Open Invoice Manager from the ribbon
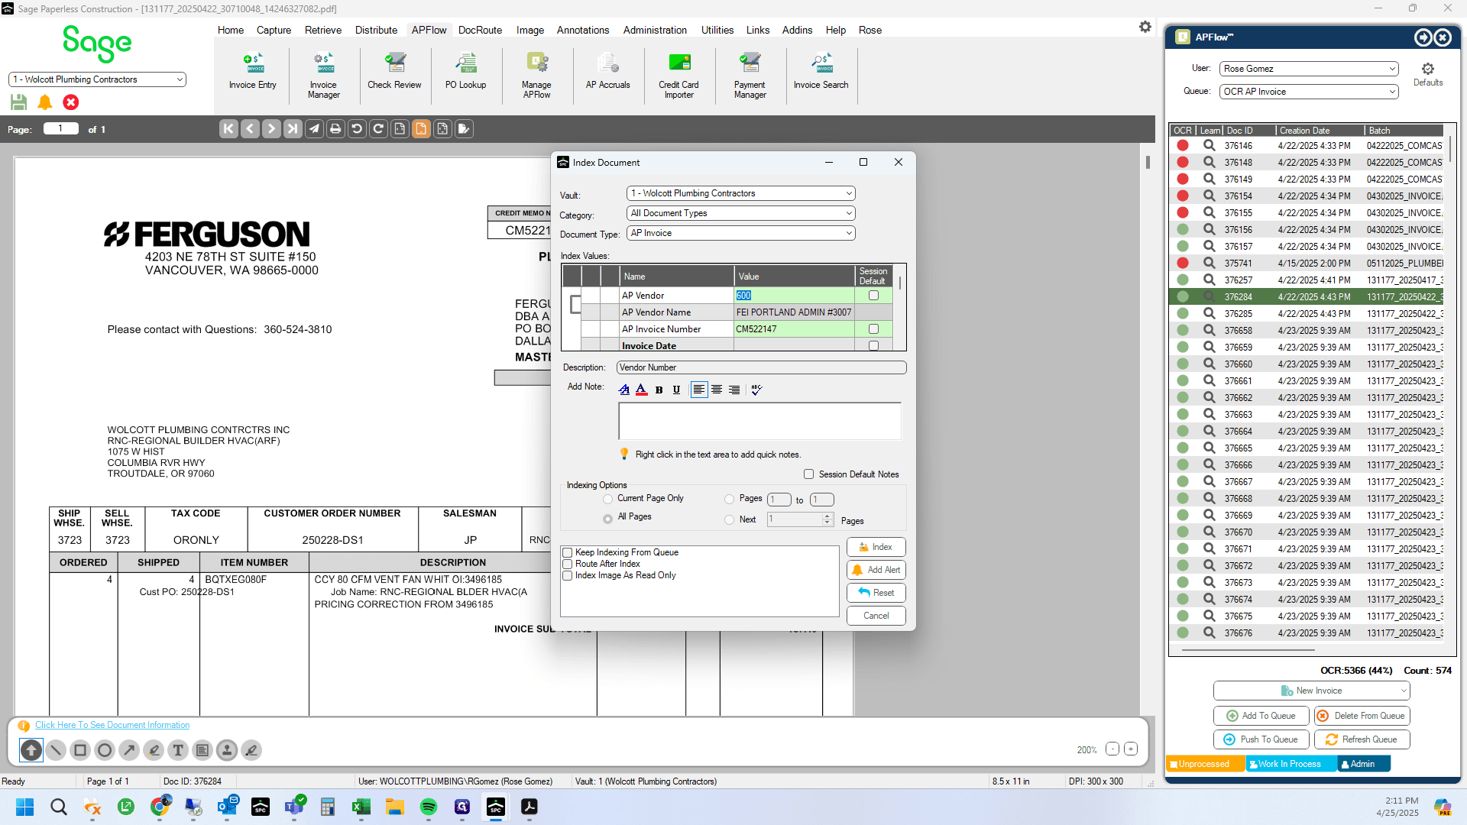 coord(323,76)
